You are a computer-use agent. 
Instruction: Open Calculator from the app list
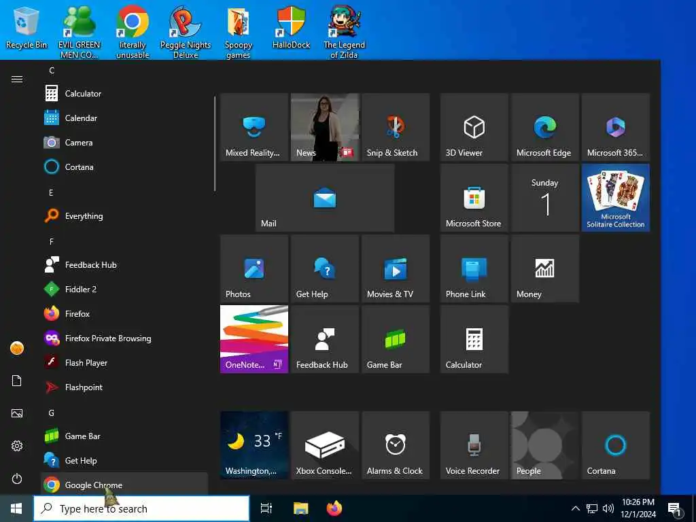[124, 94]
